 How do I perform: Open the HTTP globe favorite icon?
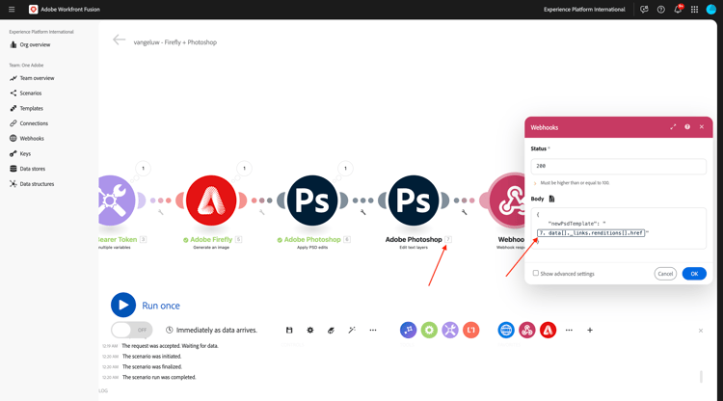506,330
